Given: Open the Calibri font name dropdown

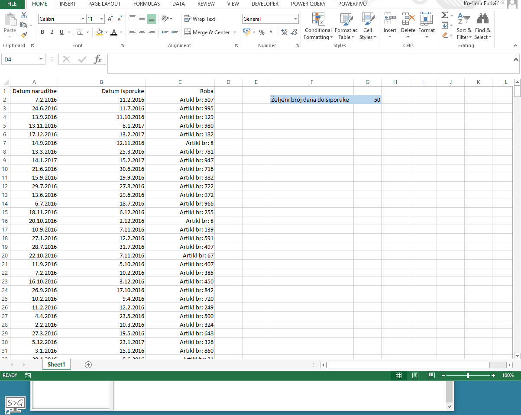Looking at the screenshot, I should (83, 19).
